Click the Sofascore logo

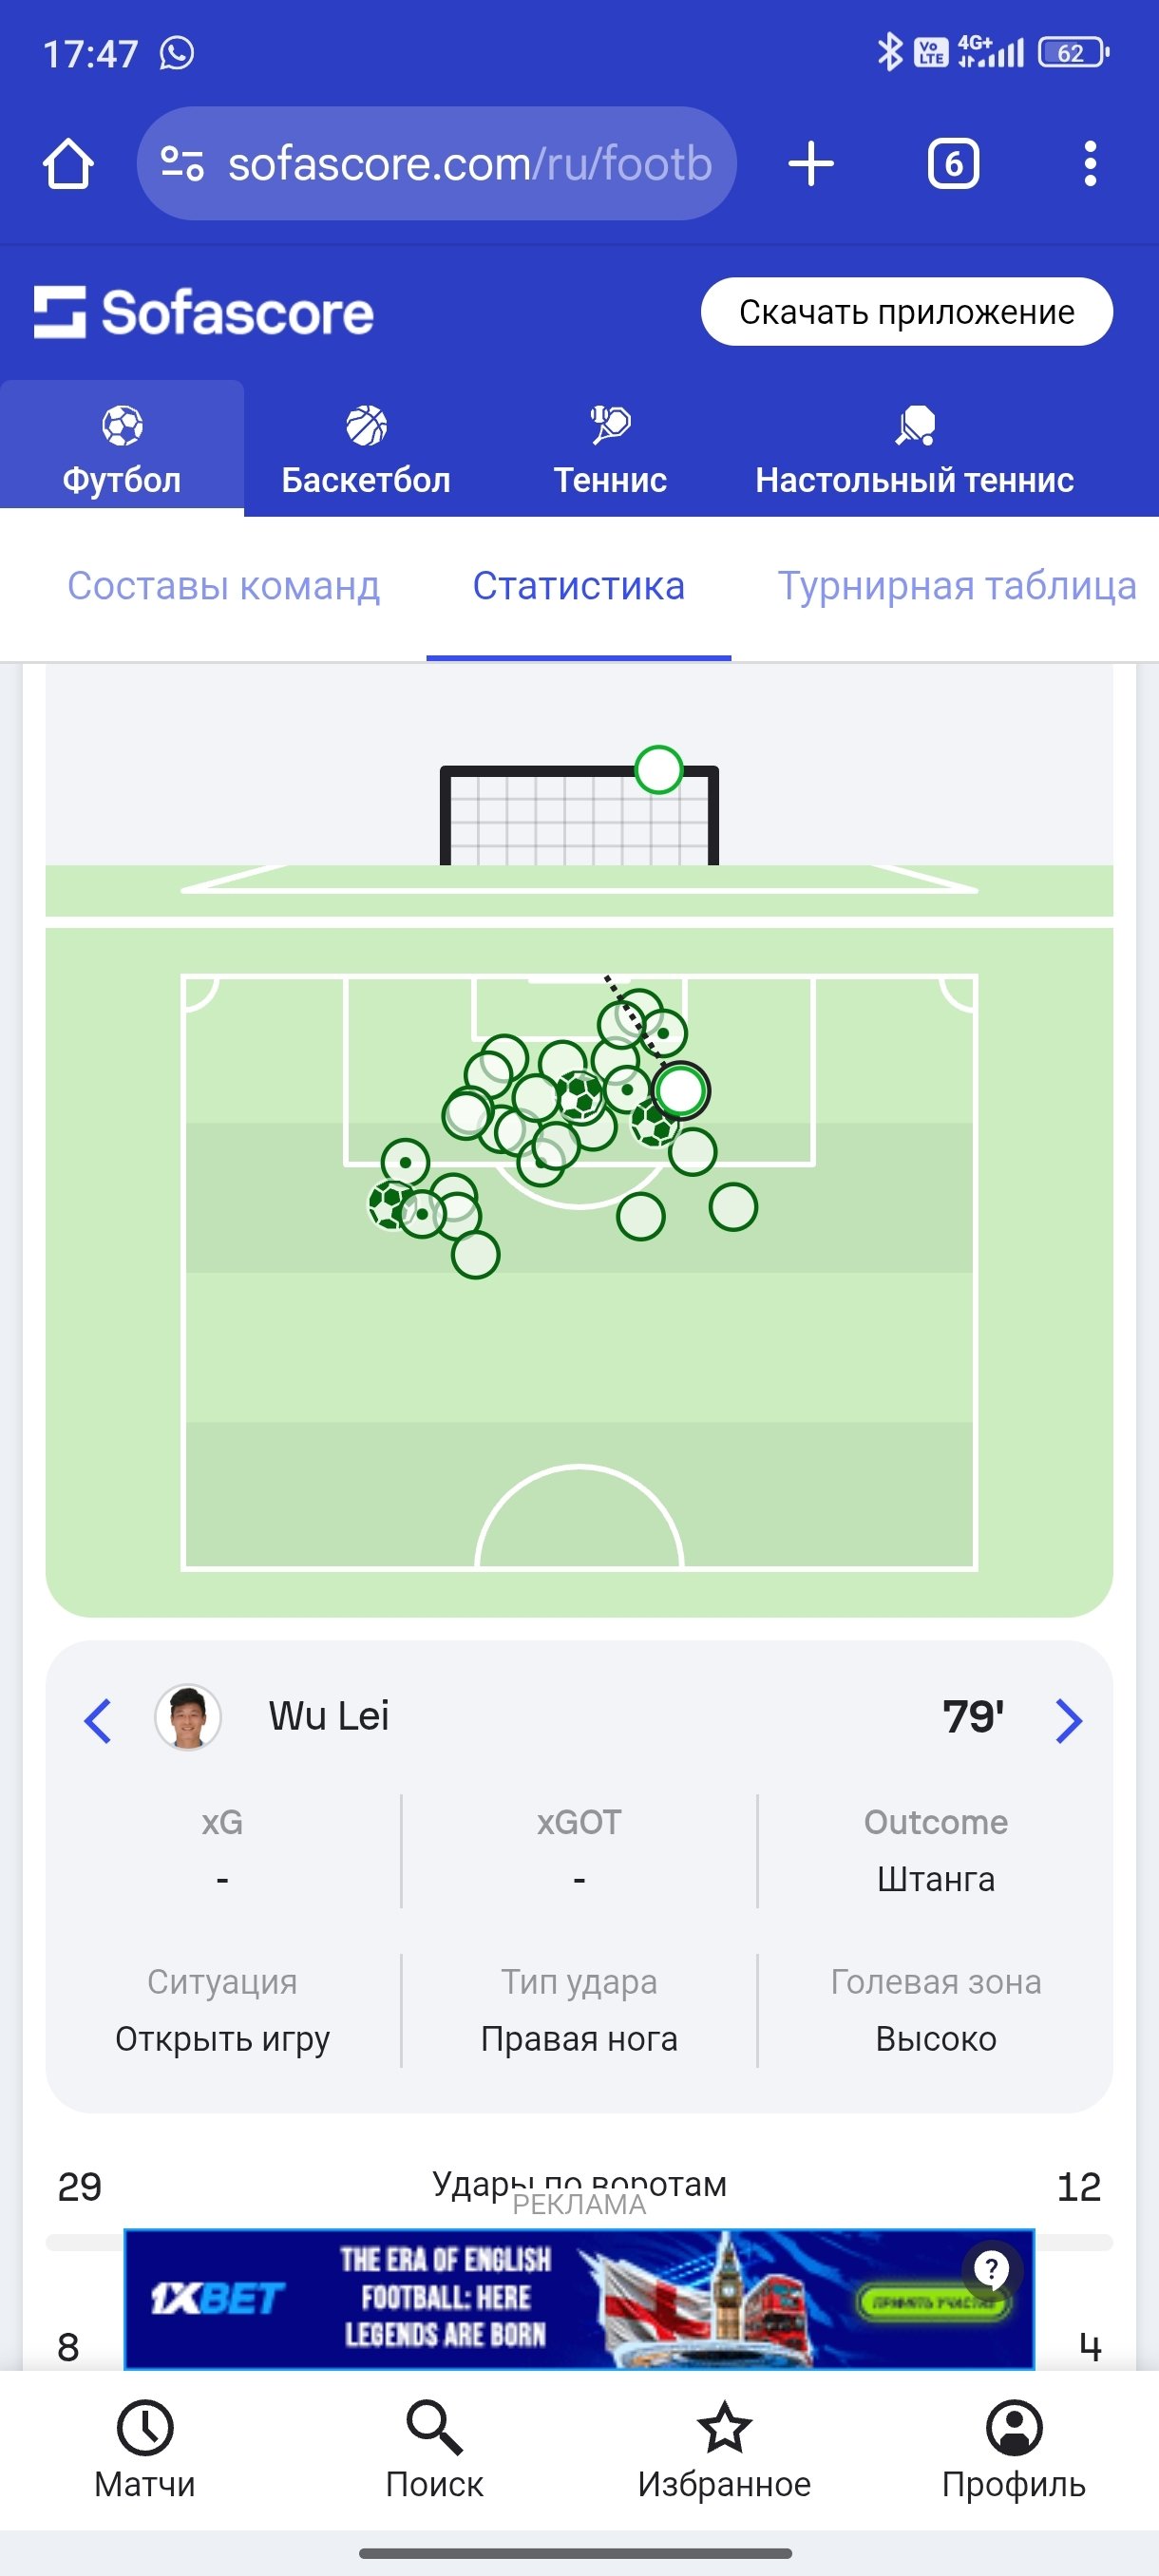204,313
